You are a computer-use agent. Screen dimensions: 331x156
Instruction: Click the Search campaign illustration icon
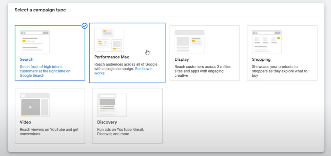[35, 42]
